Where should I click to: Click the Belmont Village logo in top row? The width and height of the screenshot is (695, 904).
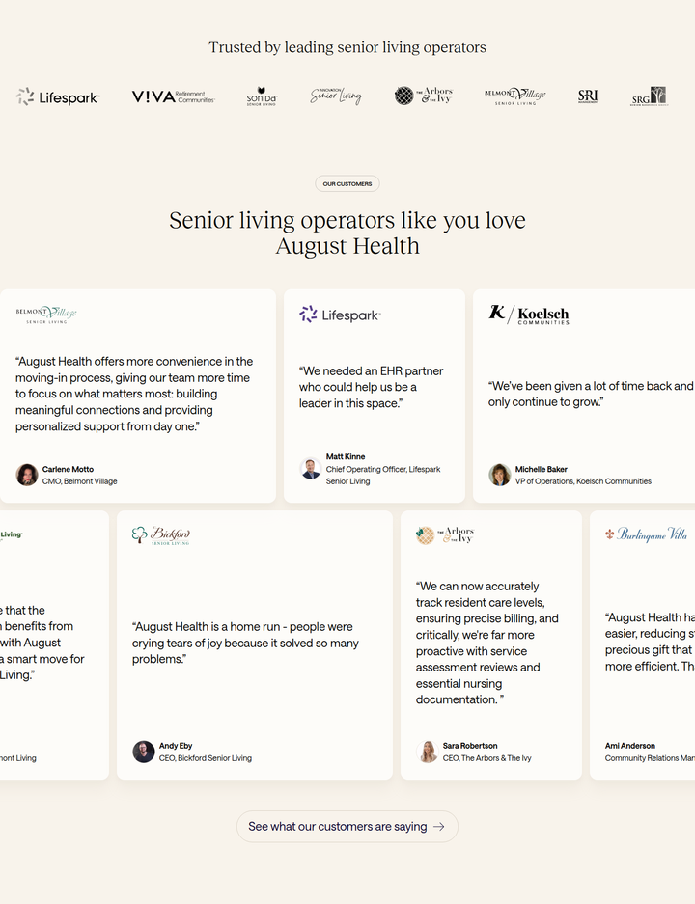coord(515,96)
